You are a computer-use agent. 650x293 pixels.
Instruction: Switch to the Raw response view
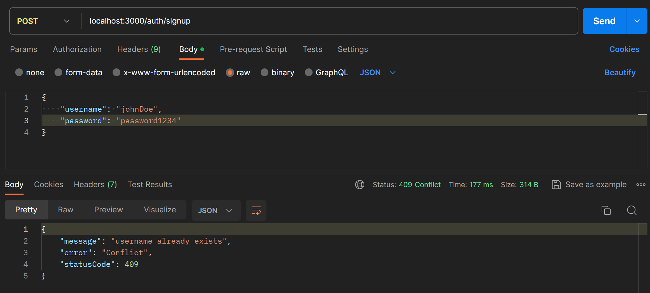click(x=66, y=210)
